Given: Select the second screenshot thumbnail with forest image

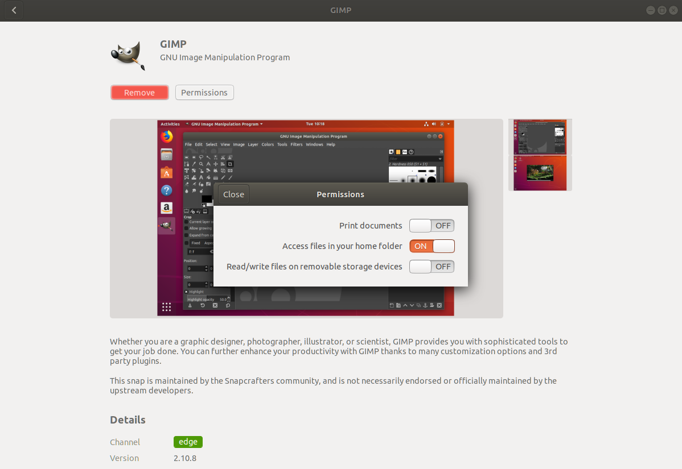Looking at the screenshot, I should click(x=540, y=173).
